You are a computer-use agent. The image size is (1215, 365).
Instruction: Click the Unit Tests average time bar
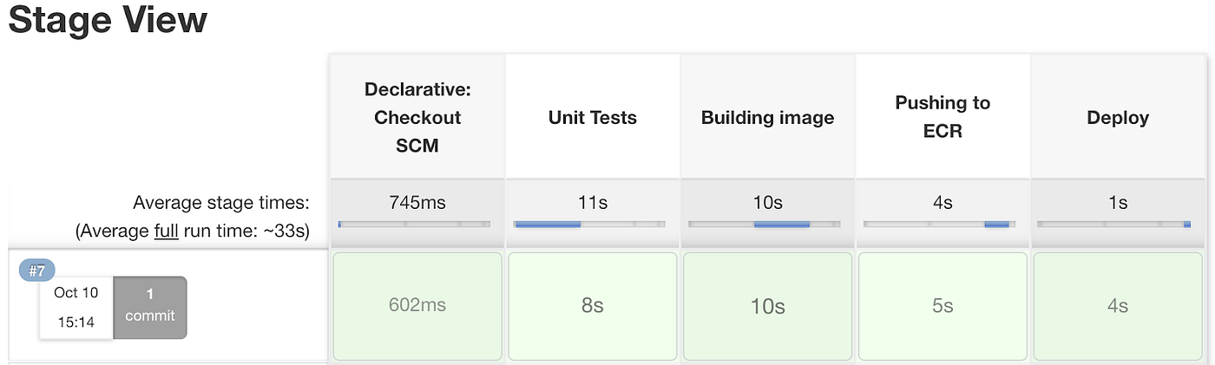pos(589,224)
